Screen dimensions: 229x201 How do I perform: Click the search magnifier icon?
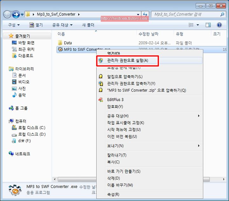tap(222, 14)
